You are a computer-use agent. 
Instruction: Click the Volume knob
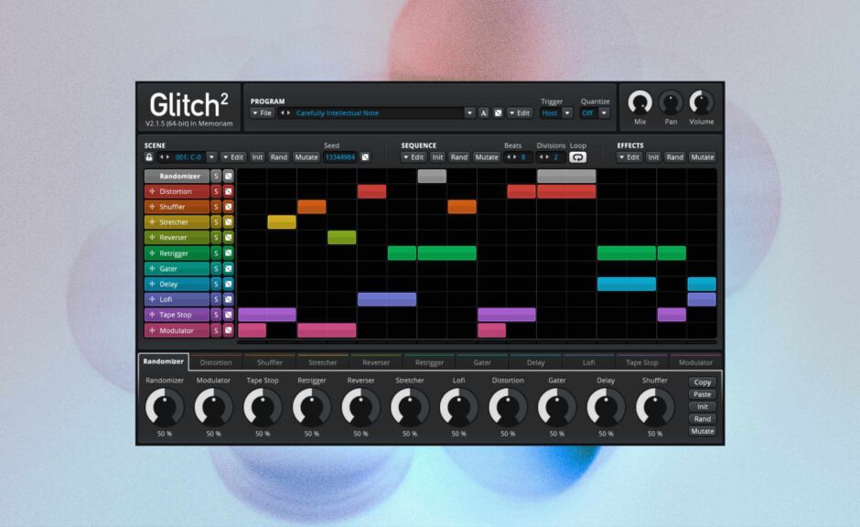[702, 102]
